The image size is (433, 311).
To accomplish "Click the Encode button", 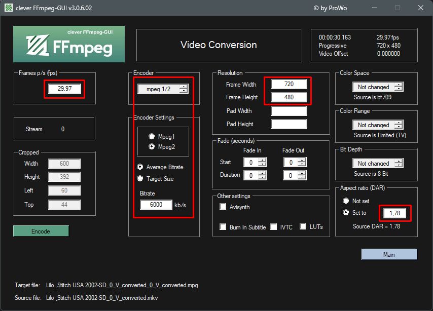I will 41,231.
